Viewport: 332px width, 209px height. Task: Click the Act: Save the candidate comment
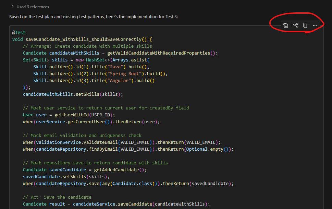pyautogui.click(x=57, y=197)
